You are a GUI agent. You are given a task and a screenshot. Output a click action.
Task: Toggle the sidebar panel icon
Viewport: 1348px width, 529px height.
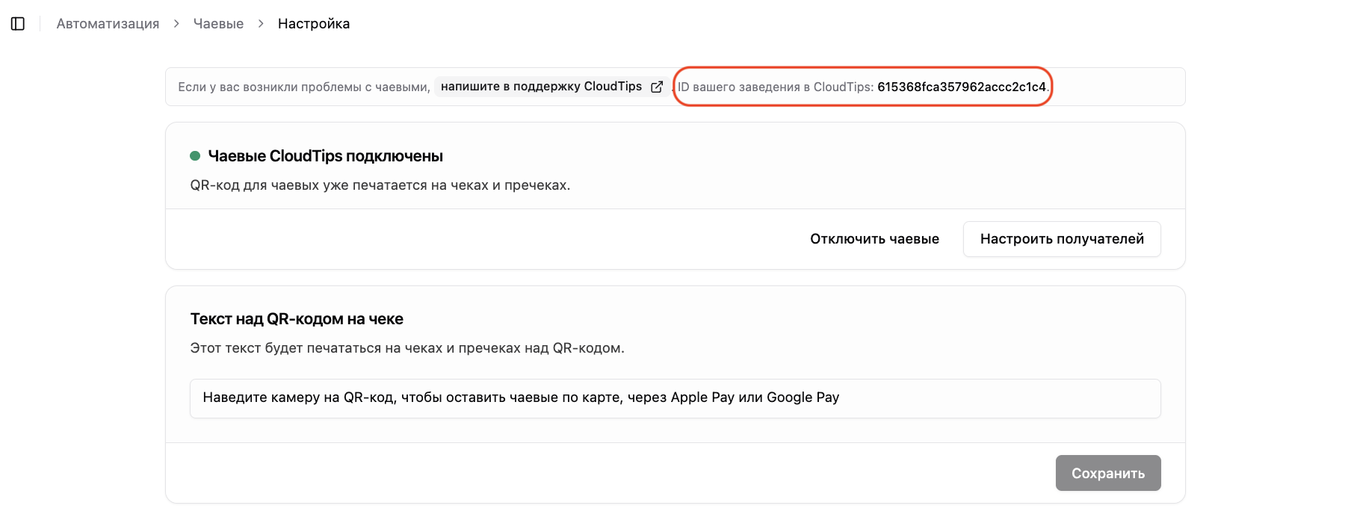coord(18,24)
